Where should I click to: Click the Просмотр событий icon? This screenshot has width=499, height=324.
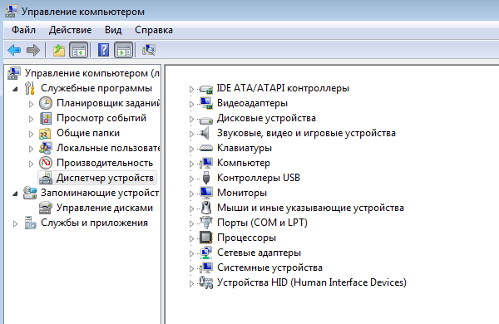46,118
